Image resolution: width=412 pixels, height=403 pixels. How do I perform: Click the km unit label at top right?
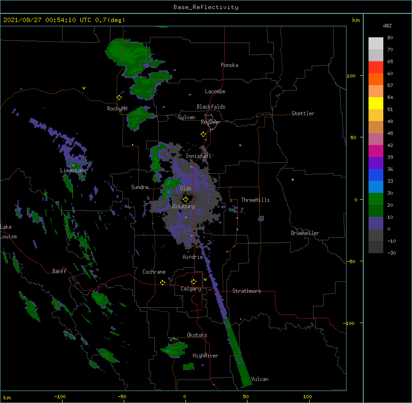tap(356, 20)
